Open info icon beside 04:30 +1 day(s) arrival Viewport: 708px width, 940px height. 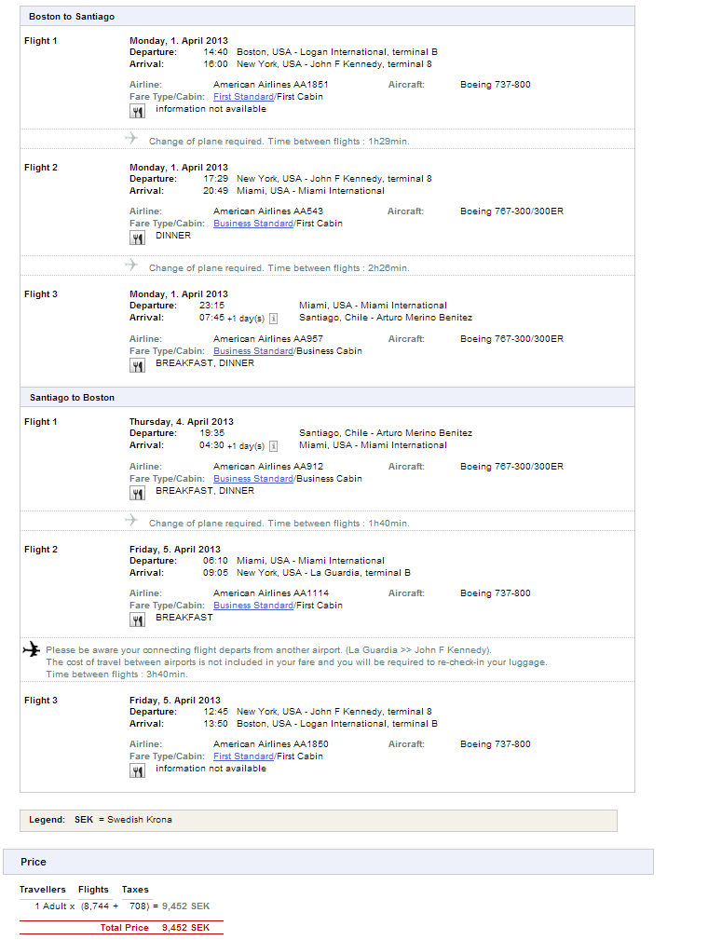tap(273, 445)
